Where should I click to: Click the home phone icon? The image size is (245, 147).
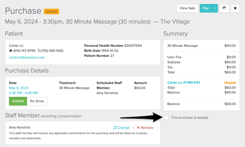click(x=11, y=51)
